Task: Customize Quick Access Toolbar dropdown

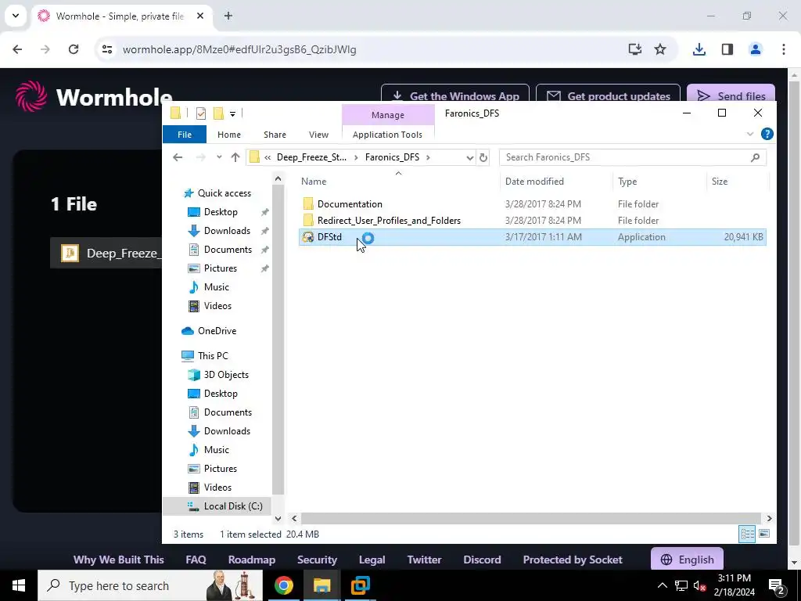Action: click(232, 113)
